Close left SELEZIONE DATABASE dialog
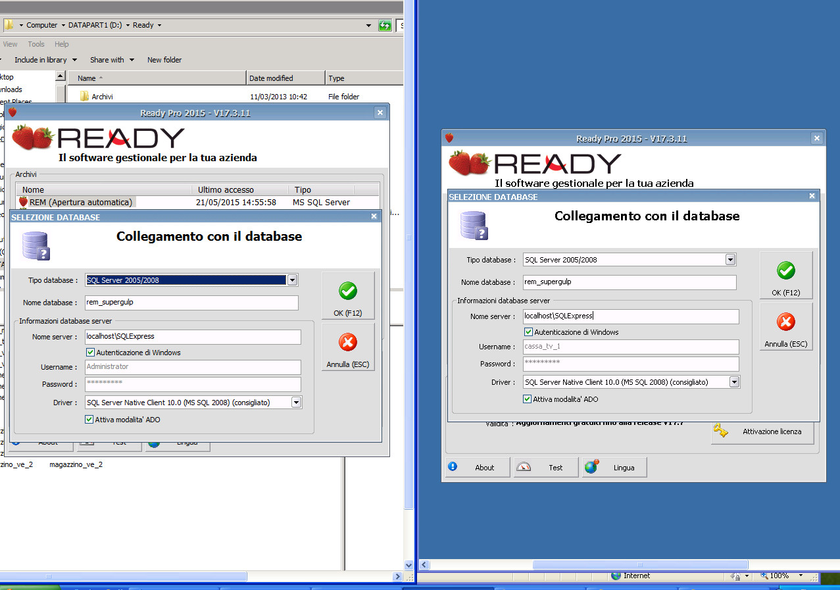Screen dimensions: 840x590 (x=374, y=216)
